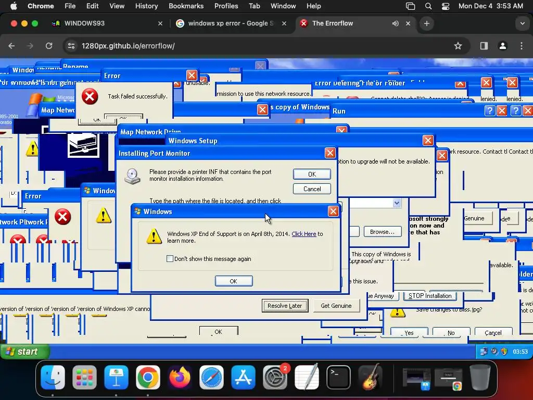Screen dimensions: 533x400
Task: Expand the Chrome tab search chevron
Action: click(522, 23)
